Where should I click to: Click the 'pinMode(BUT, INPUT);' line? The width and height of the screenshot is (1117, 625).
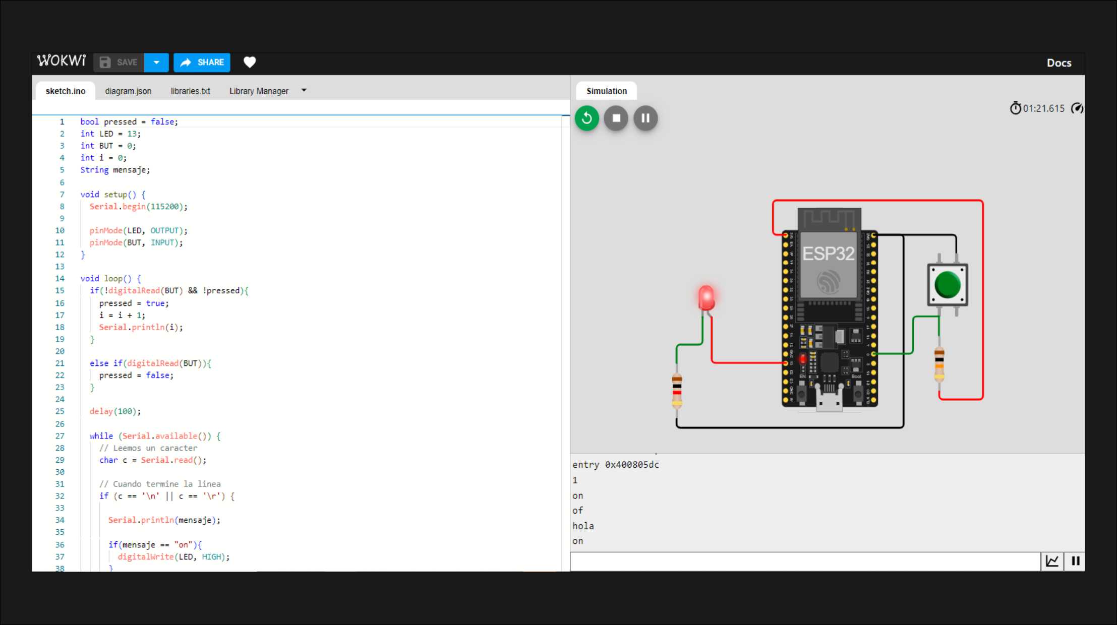(x=136, y=242)
